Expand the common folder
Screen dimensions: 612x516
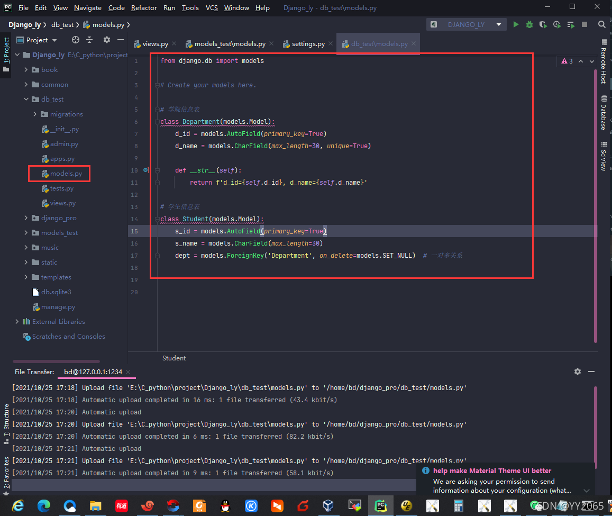tap(26, 84)
